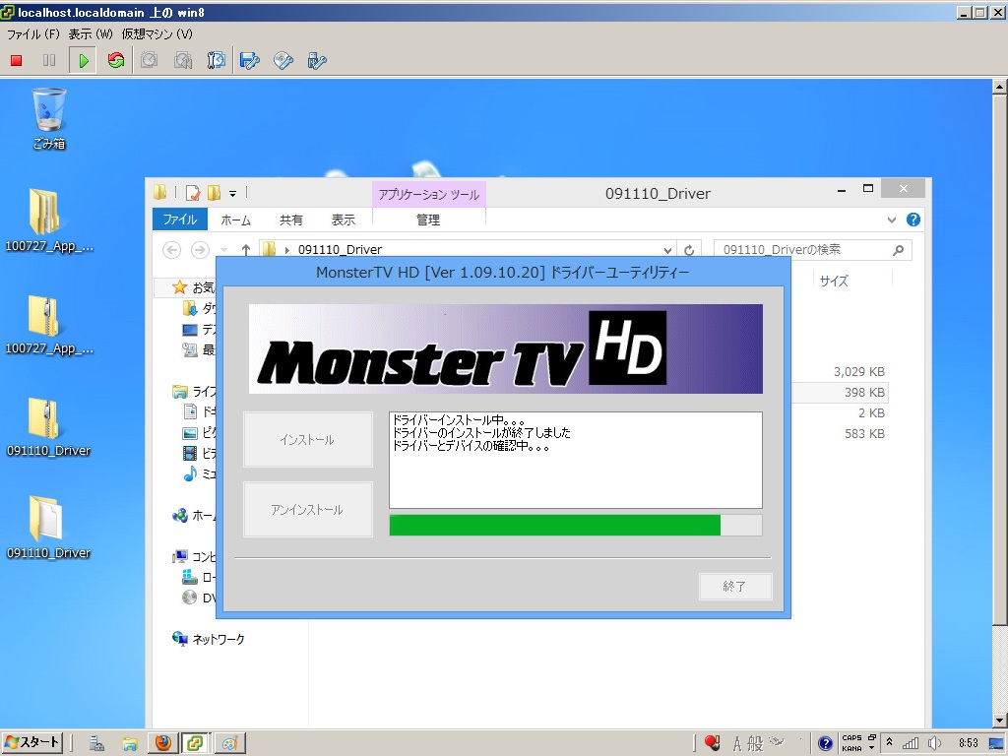The height and width of the screenshot is (756, 1008).
Task: Reset the virtual machine
Action: (116, 60)
